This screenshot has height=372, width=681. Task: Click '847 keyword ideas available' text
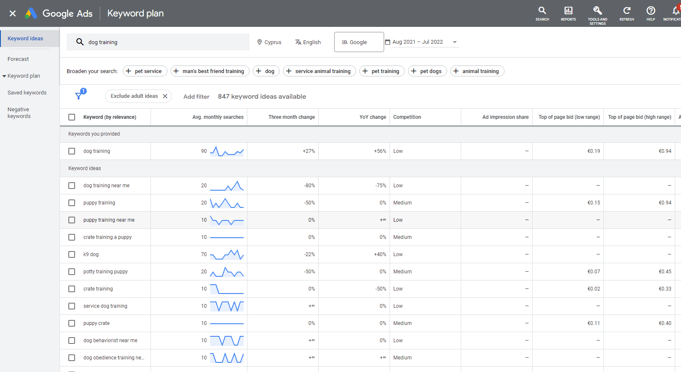click(262, 97)
